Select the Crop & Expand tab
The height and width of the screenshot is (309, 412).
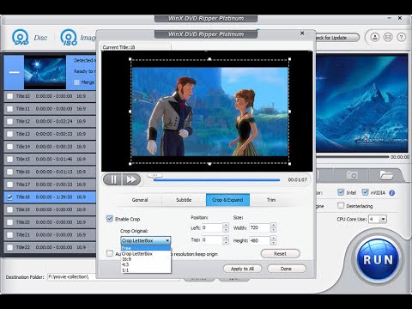[x=227, y=200]
